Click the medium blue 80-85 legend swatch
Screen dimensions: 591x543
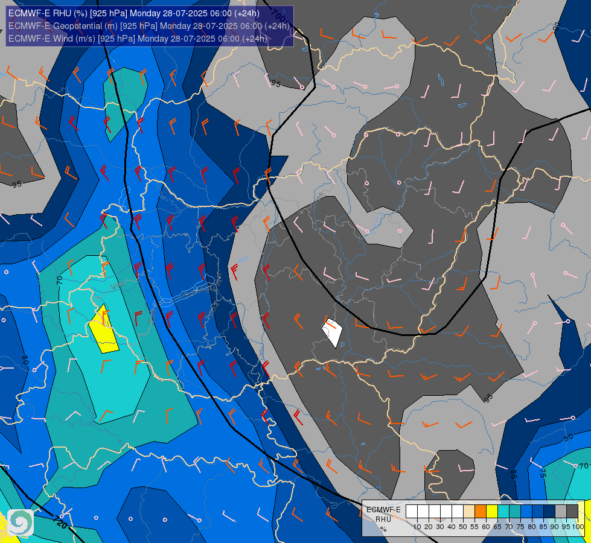[x=538, y=512]
